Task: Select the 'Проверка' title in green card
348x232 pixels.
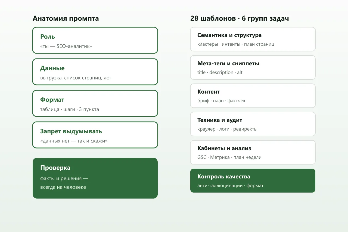Action: (55, 168)
